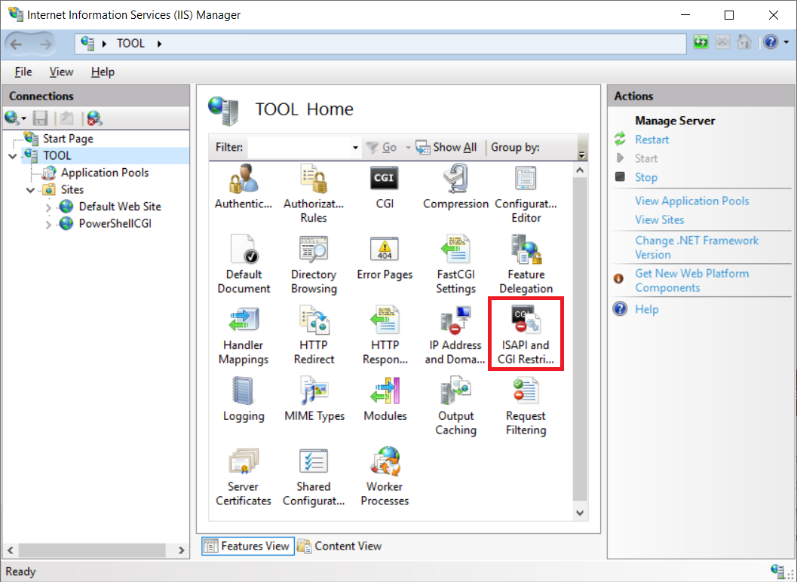The height and width of the screenshot is (582, 797).
Task: Click View Application Pools link
Action: tap(691, 201)
